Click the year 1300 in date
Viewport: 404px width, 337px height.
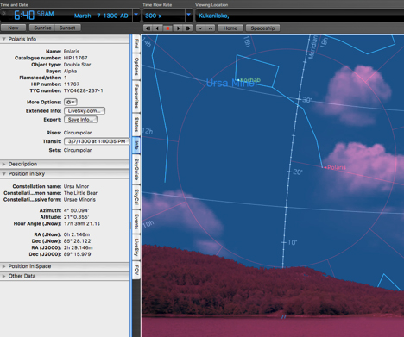coord(110,16)
